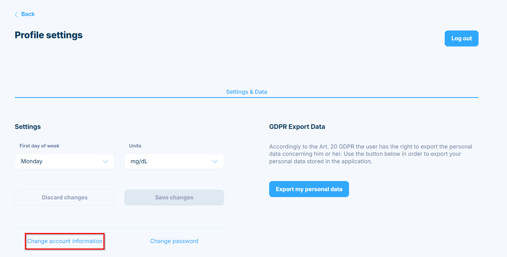Click the GDPR Export Data heading

coord(297,127)
